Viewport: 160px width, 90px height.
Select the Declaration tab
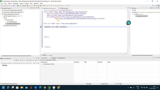[61, 58]
